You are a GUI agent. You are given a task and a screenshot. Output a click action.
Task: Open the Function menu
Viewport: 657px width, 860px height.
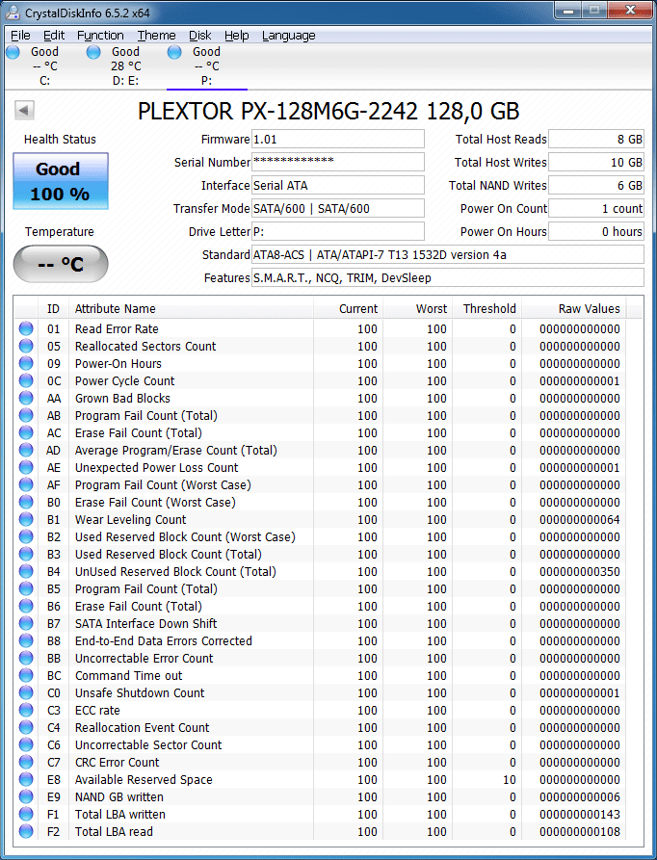pos(100,36)
